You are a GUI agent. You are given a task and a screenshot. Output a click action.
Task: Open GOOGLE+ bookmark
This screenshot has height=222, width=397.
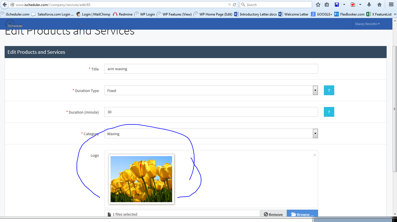click(x=322, y=14)
